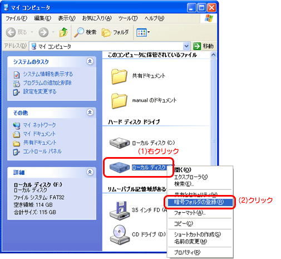Collapse the 詳細 panel chevron

(x=90, y=172)
